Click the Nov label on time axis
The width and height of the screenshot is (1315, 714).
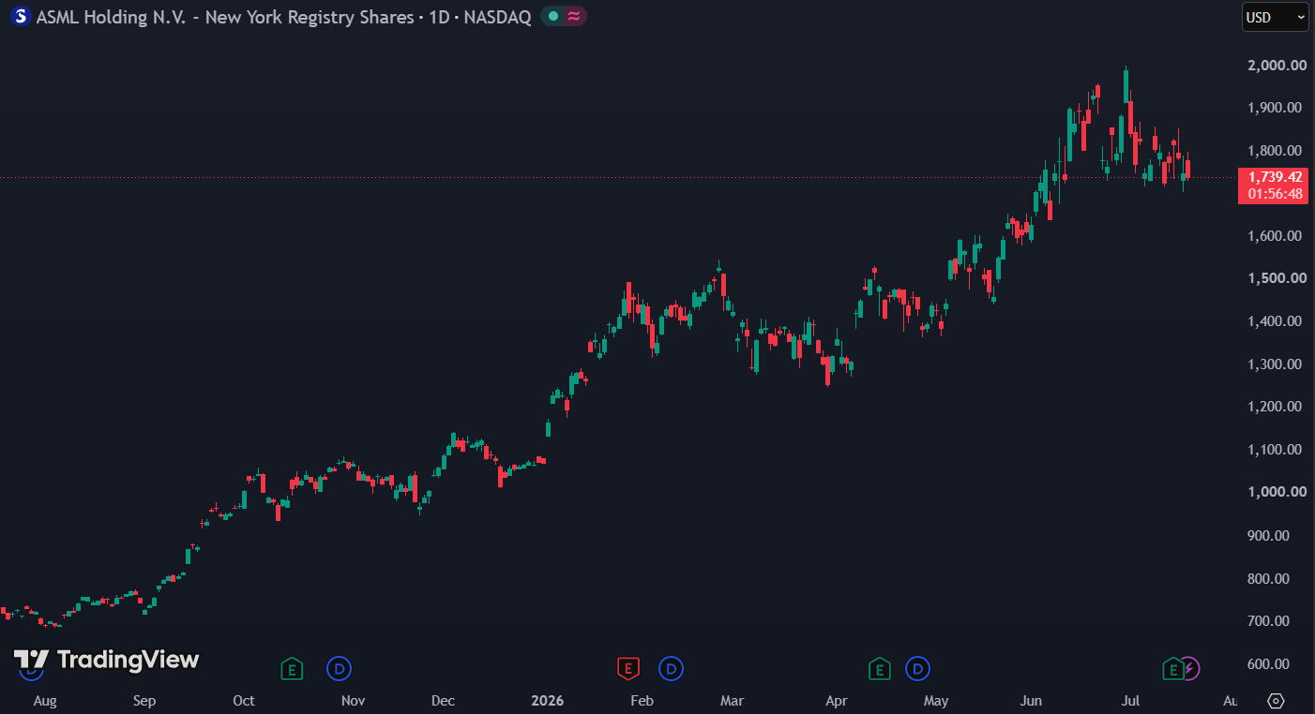[x=353, y=700]
